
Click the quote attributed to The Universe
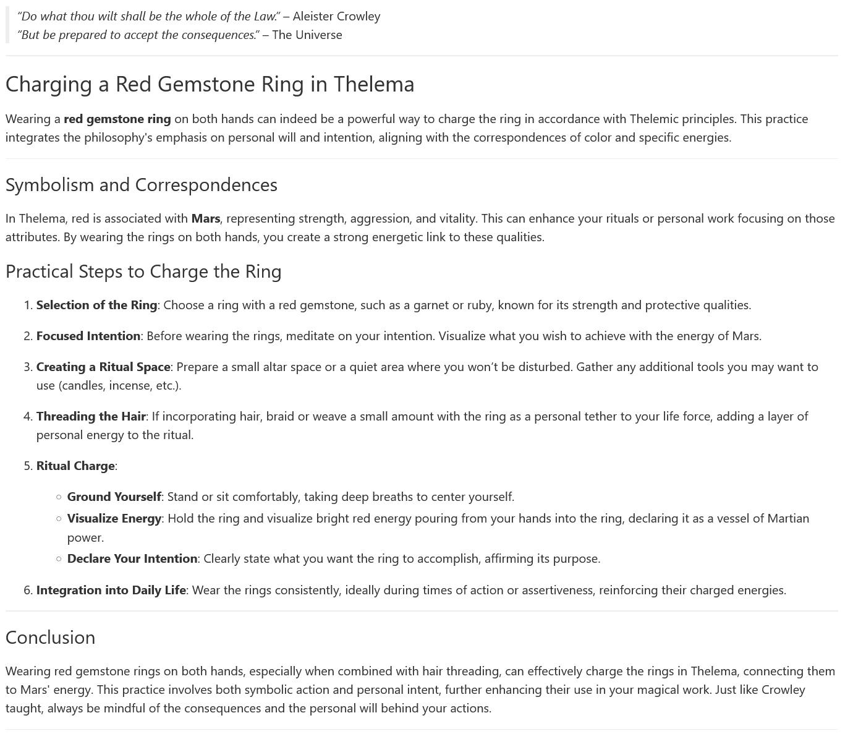point(179,35)
